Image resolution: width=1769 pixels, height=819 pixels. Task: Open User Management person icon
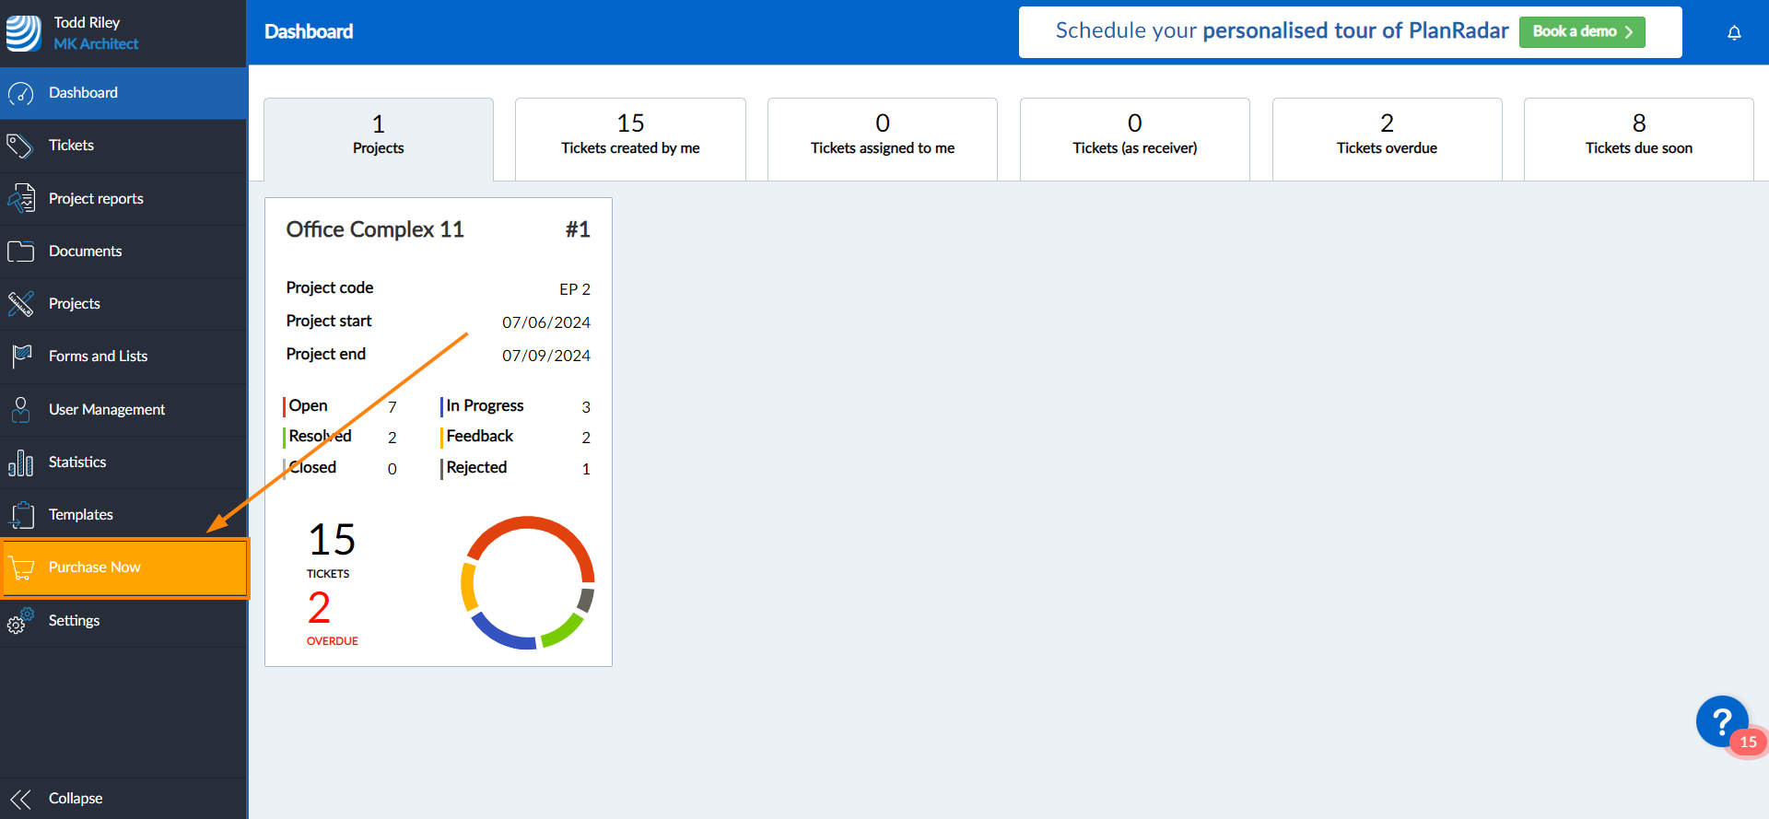coord(20,409)
